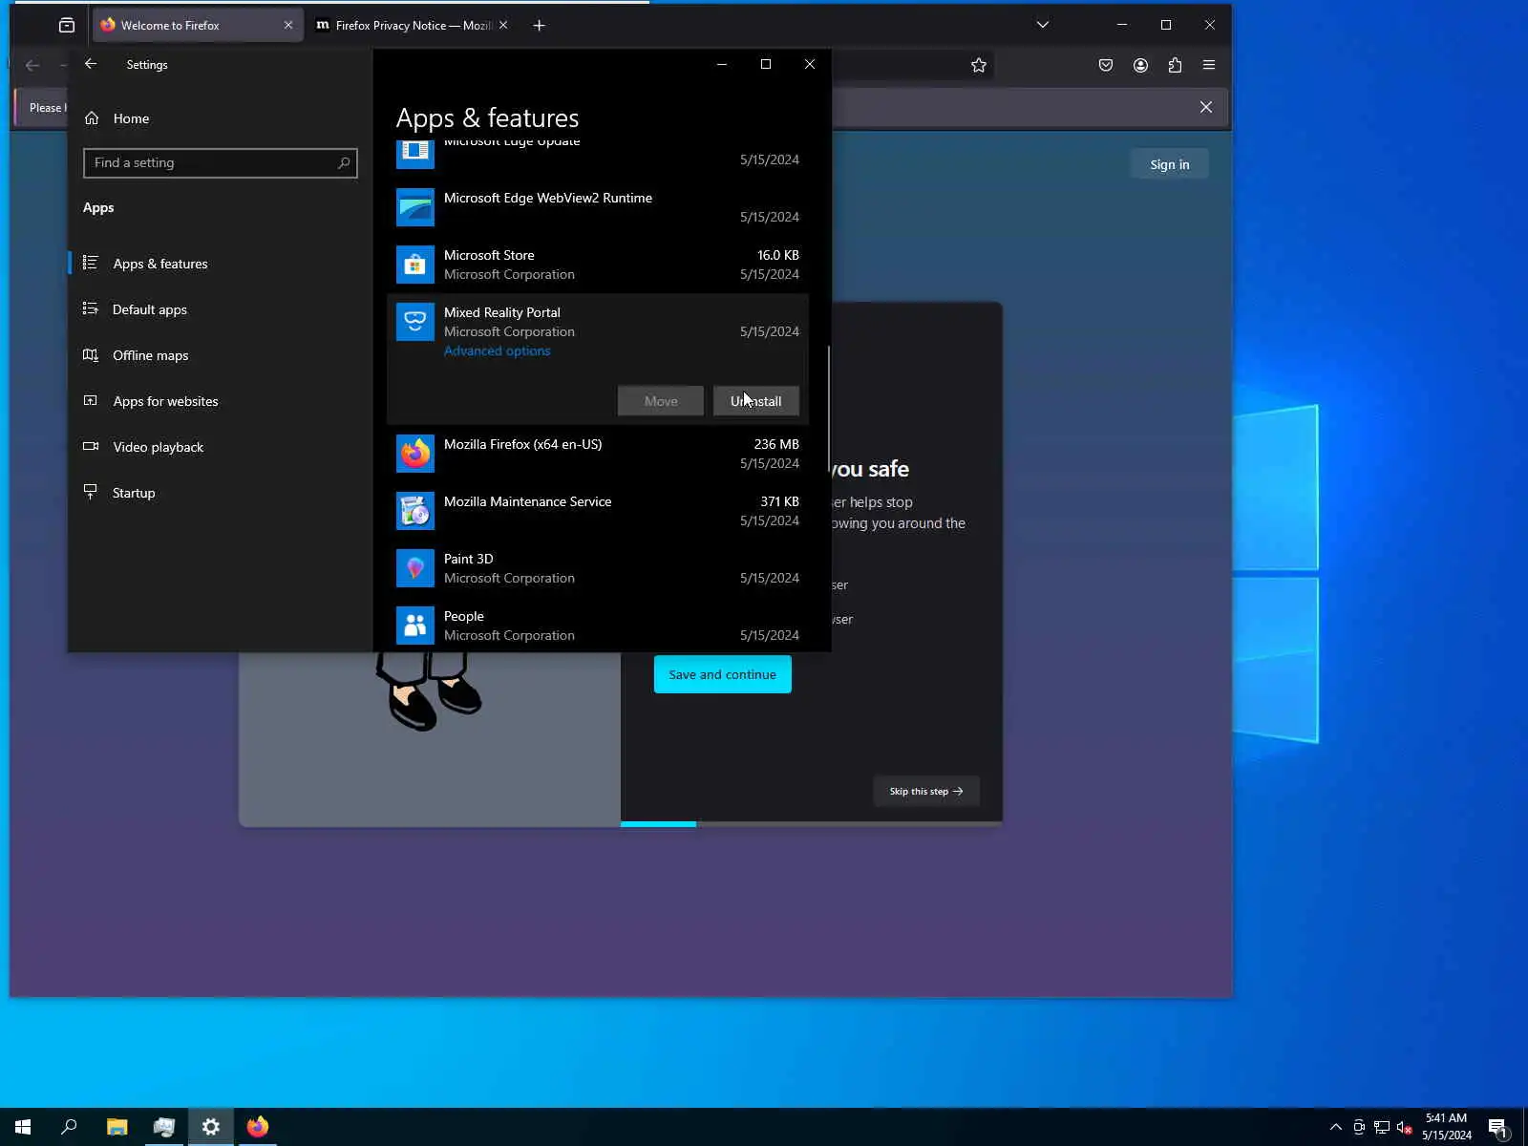Click the Mozilla Firefox app icon
The height and width of the screenshot is (1146, 1528).
coord(415,454)
